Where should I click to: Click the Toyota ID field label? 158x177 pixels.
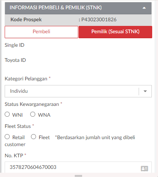tap(15, 60)
